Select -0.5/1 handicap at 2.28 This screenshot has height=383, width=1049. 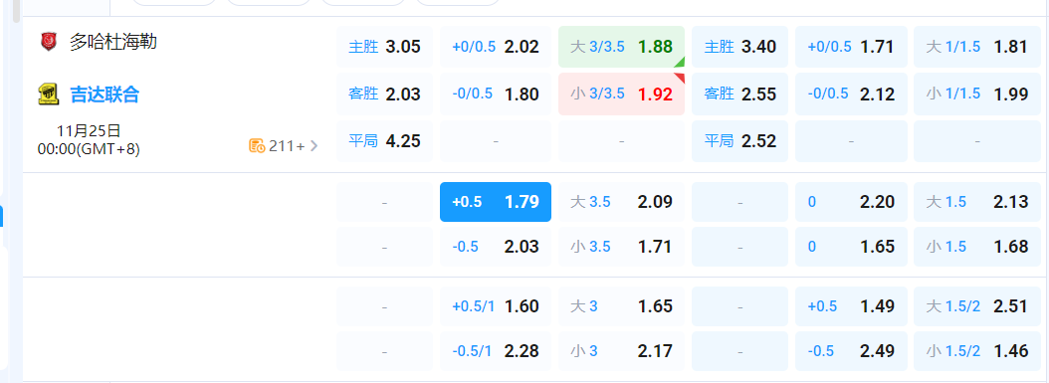point(496,351)
